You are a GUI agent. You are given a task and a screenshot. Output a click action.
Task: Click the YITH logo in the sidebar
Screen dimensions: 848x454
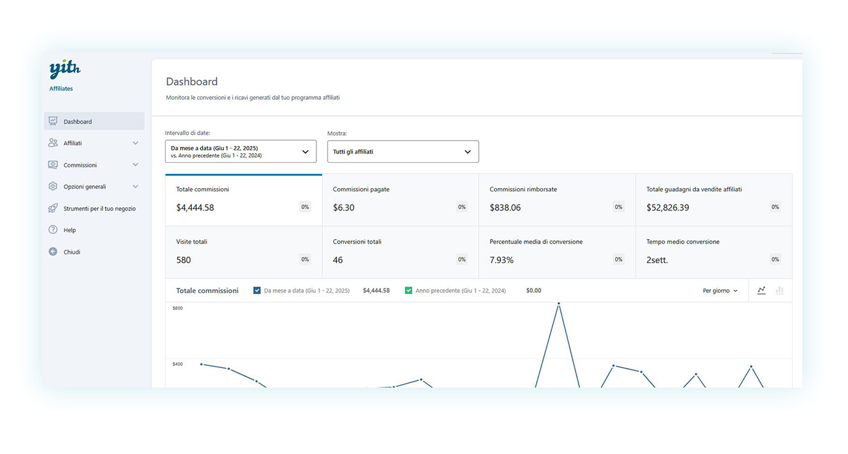coord(65,69)
